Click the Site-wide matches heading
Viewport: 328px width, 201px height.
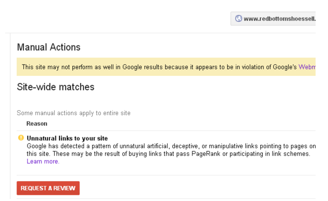coord(55,87)
